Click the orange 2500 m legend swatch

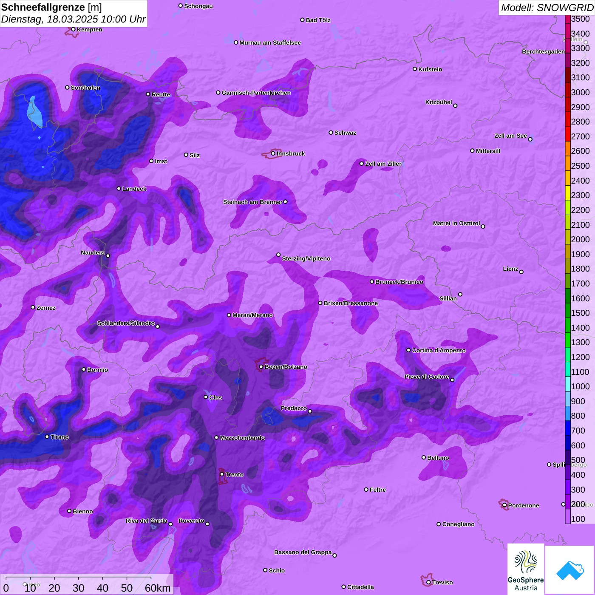[x=568, y=163]
